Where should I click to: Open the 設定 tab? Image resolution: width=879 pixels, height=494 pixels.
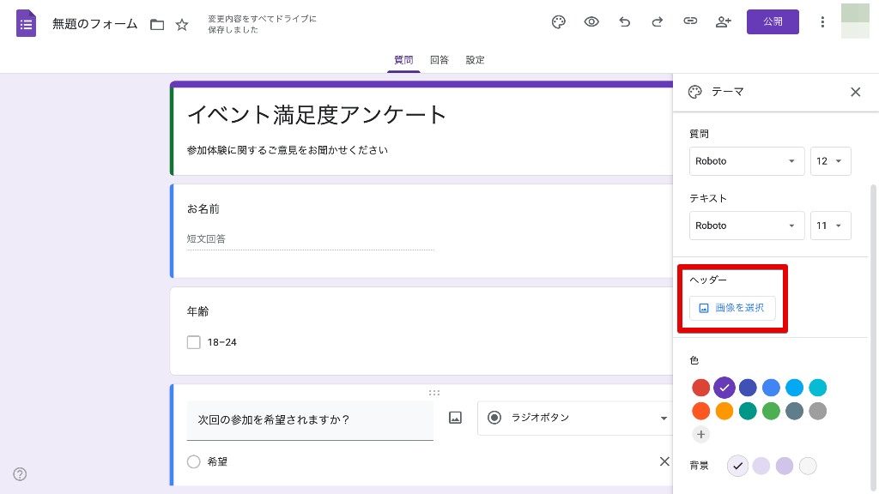(476, 60)
